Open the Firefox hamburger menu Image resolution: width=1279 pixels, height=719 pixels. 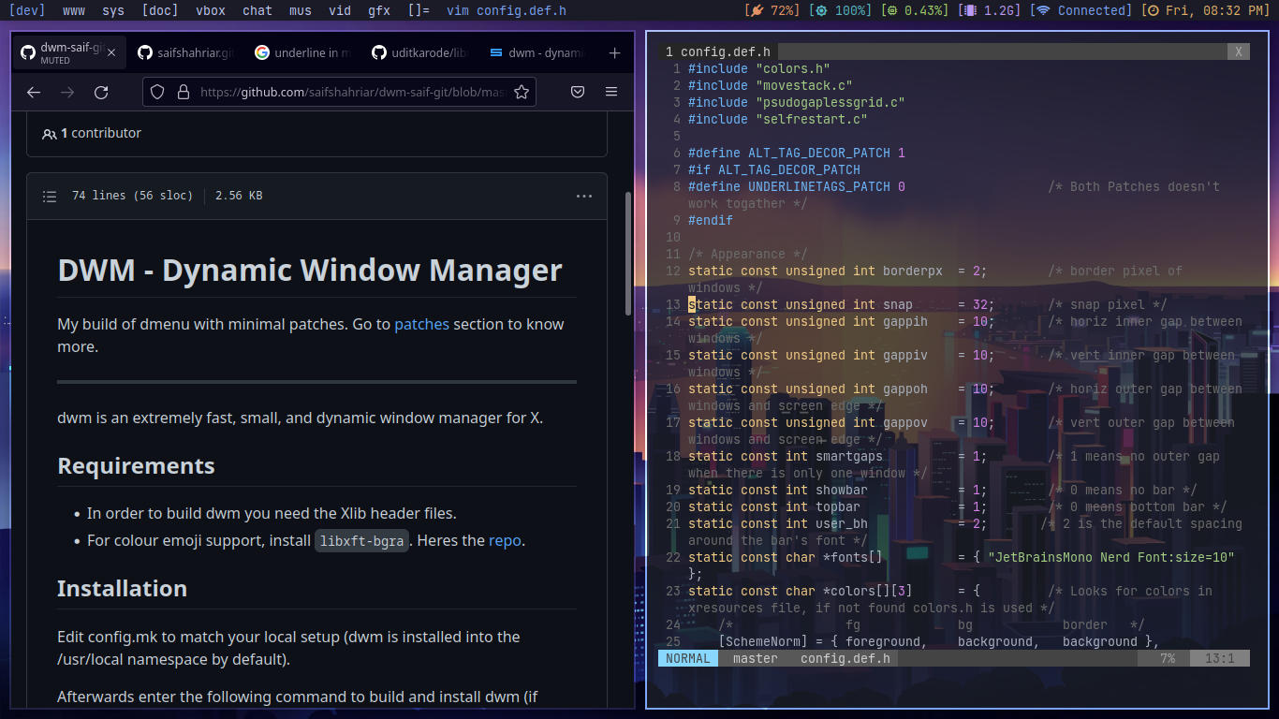click(x=611, y=92)
